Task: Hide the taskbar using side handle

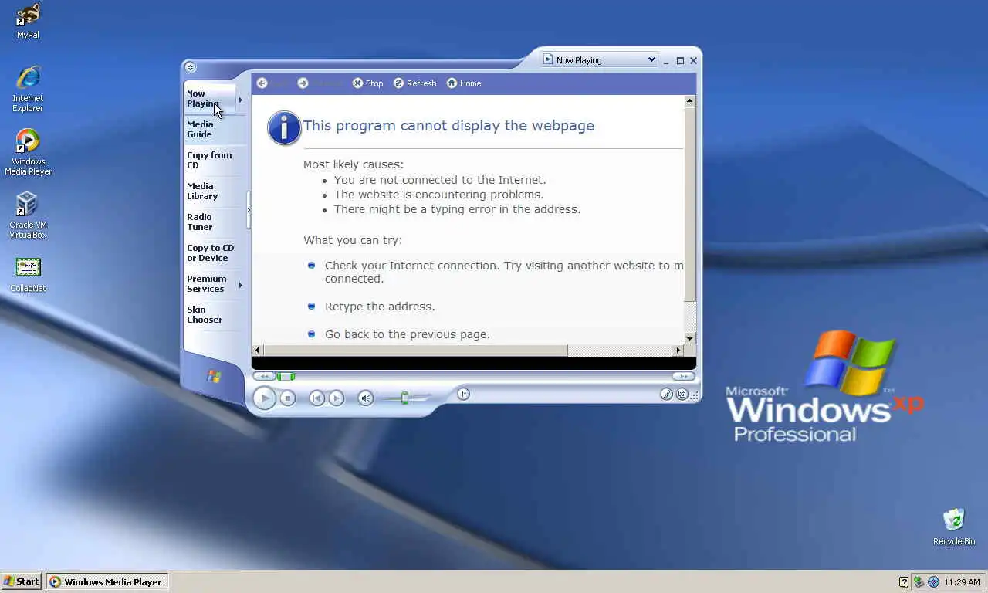Action: 249,209
